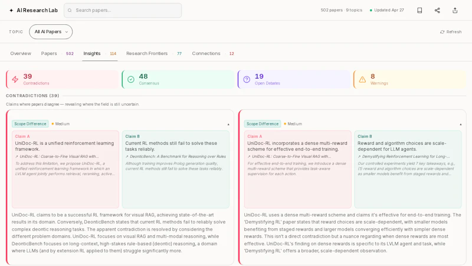The image size is (472, 266).
Task: Click the checkmark Consensus icon
Action: pos(130,79)
